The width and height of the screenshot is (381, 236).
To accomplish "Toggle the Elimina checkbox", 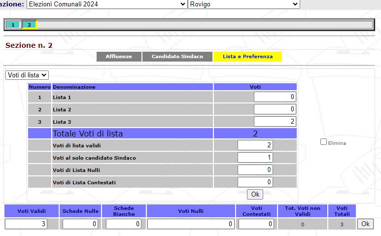I will point(324,142).
